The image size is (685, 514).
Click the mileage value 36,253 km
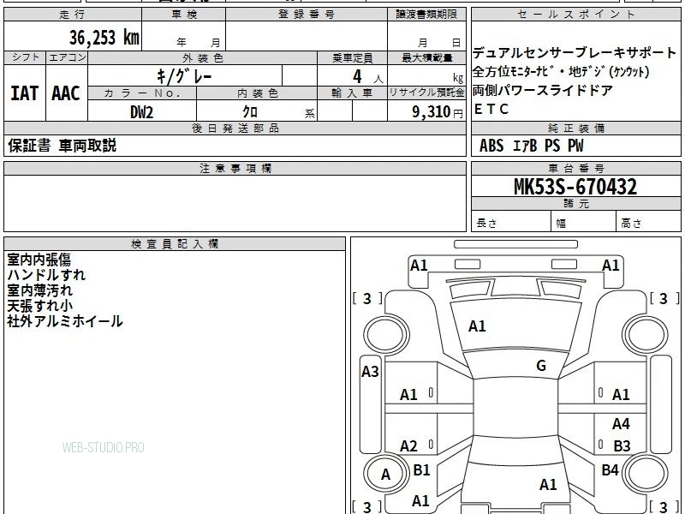(104, 37)
